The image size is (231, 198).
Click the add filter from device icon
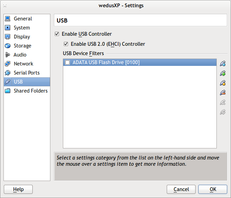(223, 73)
